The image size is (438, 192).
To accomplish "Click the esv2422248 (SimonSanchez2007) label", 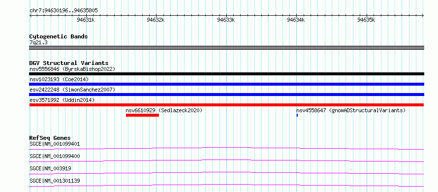I will (72, 90).
